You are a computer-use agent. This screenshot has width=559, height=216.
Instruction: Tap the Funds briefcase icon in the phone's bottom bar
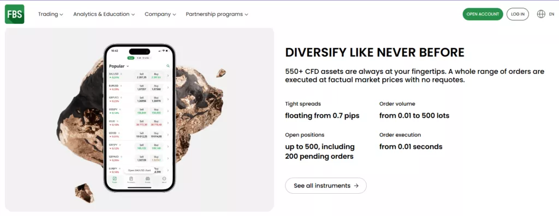(147, 180)
